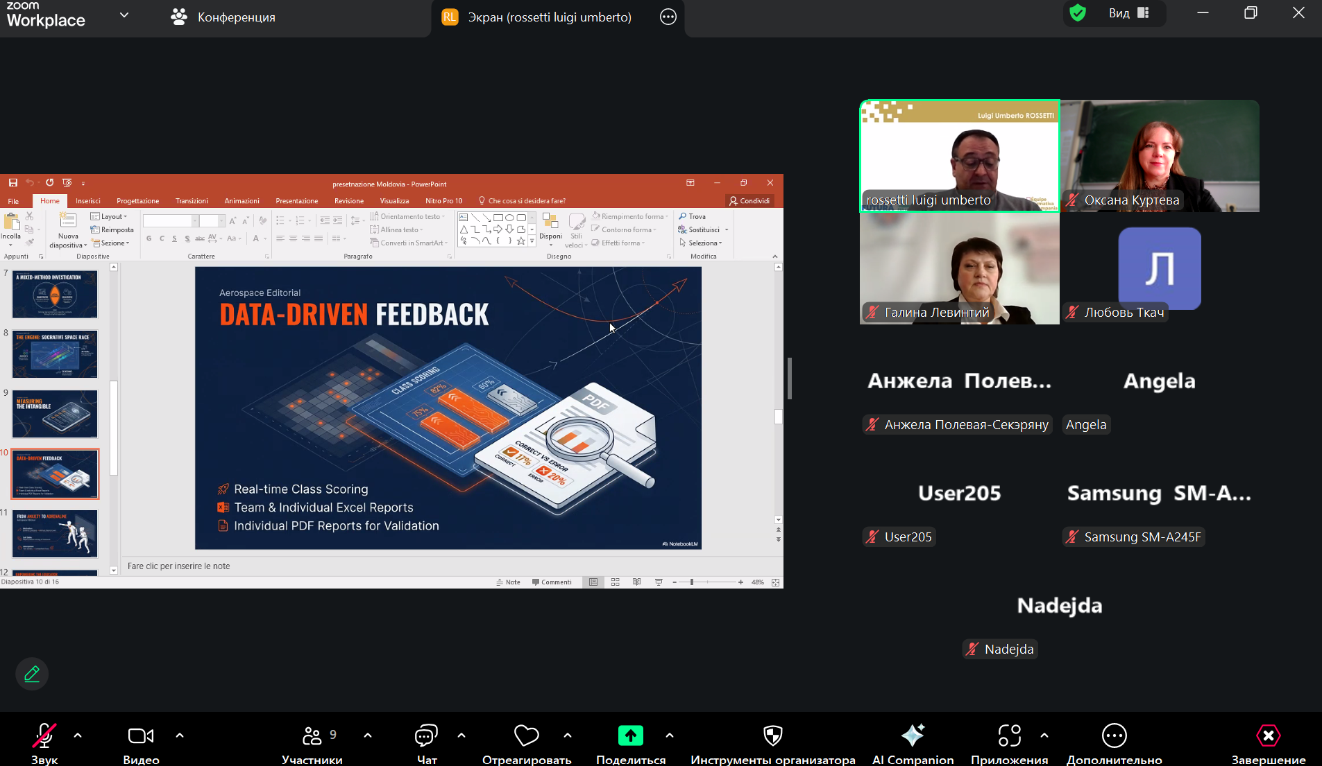1322x766 pixels.
Task: Open the Вид view layout button
Action: tap(1128, 13)
